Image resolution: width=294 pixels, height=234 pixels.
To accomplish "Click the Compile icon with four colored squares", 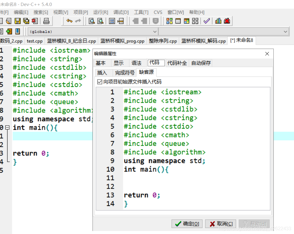I will [x=170, y=21].
